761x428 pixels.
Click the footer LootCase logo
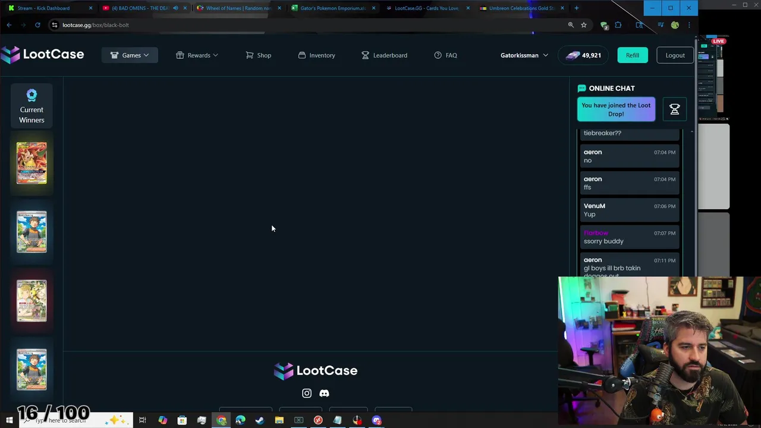pos(316,370)
